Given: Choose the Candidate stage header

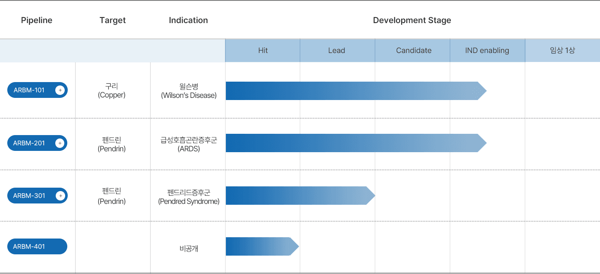Looking at the screenshot, I should pyautogui.click(x=413, y=50).
